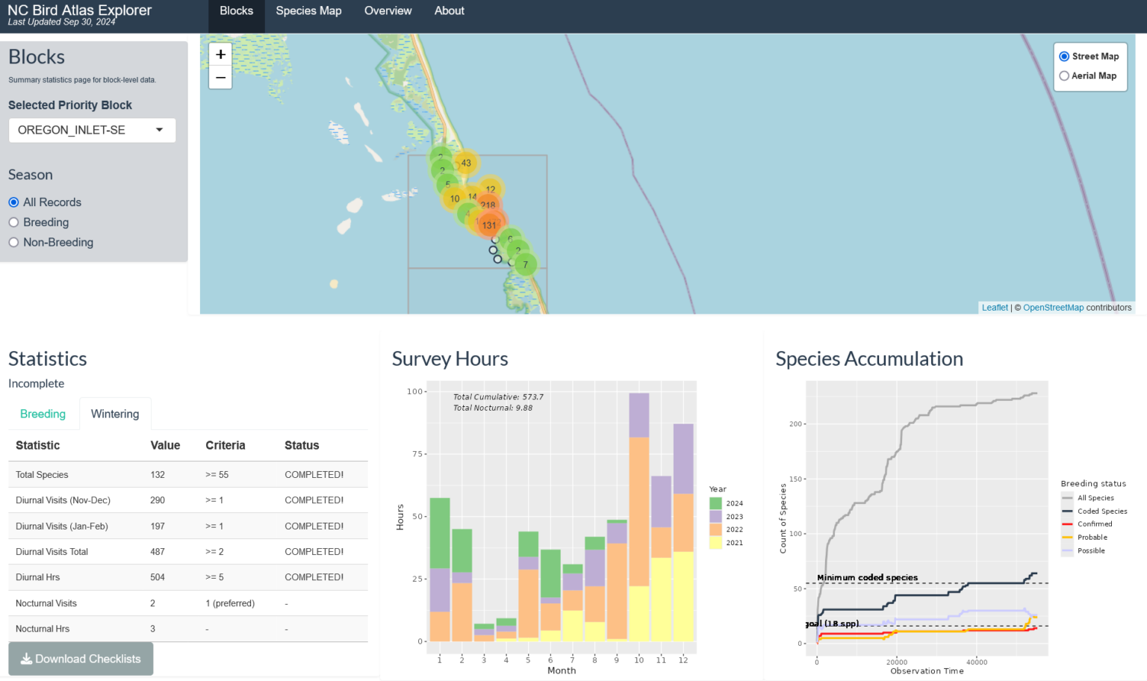Download the checklists
Viewport: 1147px width, 681px height.
(81, 659)
